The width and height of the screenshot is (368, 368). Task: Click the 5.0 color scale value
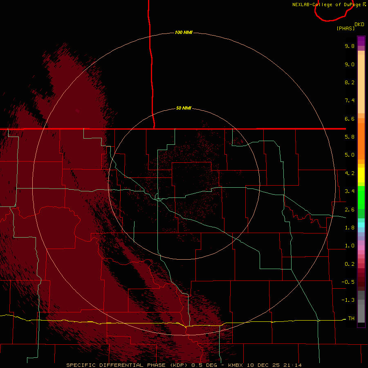click(350, 155)
